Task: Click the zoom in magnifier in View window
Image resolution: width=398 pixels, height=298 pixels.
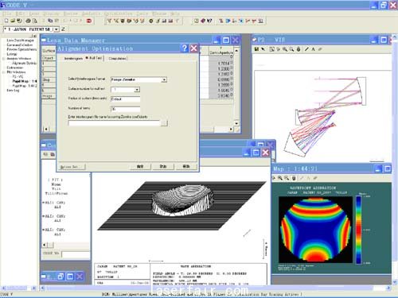Action: coord(285,49)
